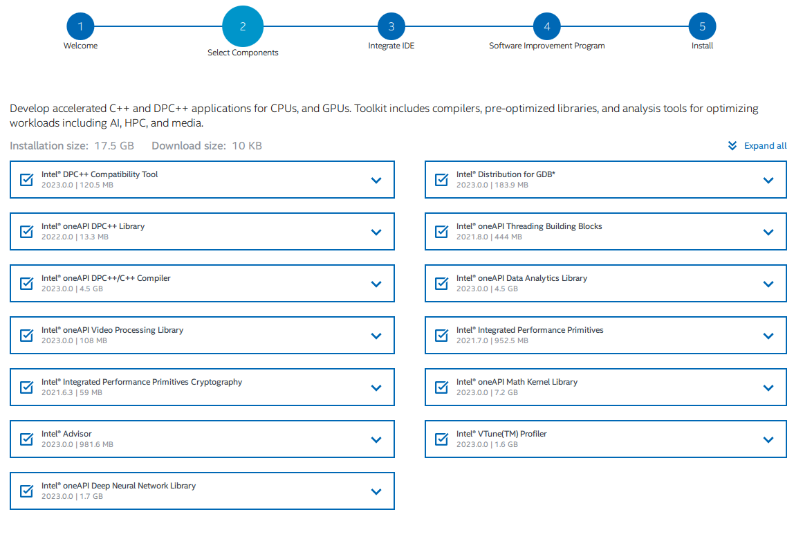Select step 2 Select Components circle
The height and width of the screenshot is (539, 794).
243,26
